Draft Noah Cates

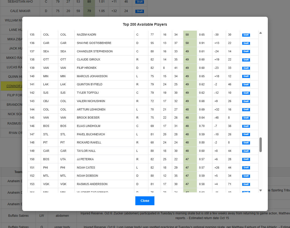pos(246,167)
